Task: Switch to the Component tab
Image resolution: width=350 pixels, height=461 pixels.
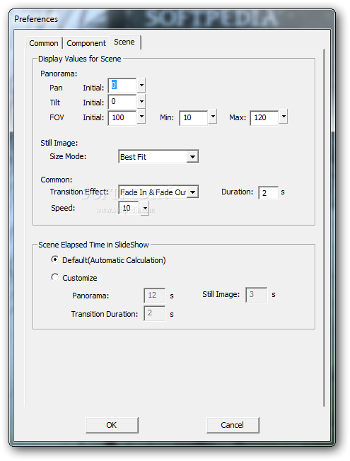Action: pyautogui.click(x=86, y=43)
